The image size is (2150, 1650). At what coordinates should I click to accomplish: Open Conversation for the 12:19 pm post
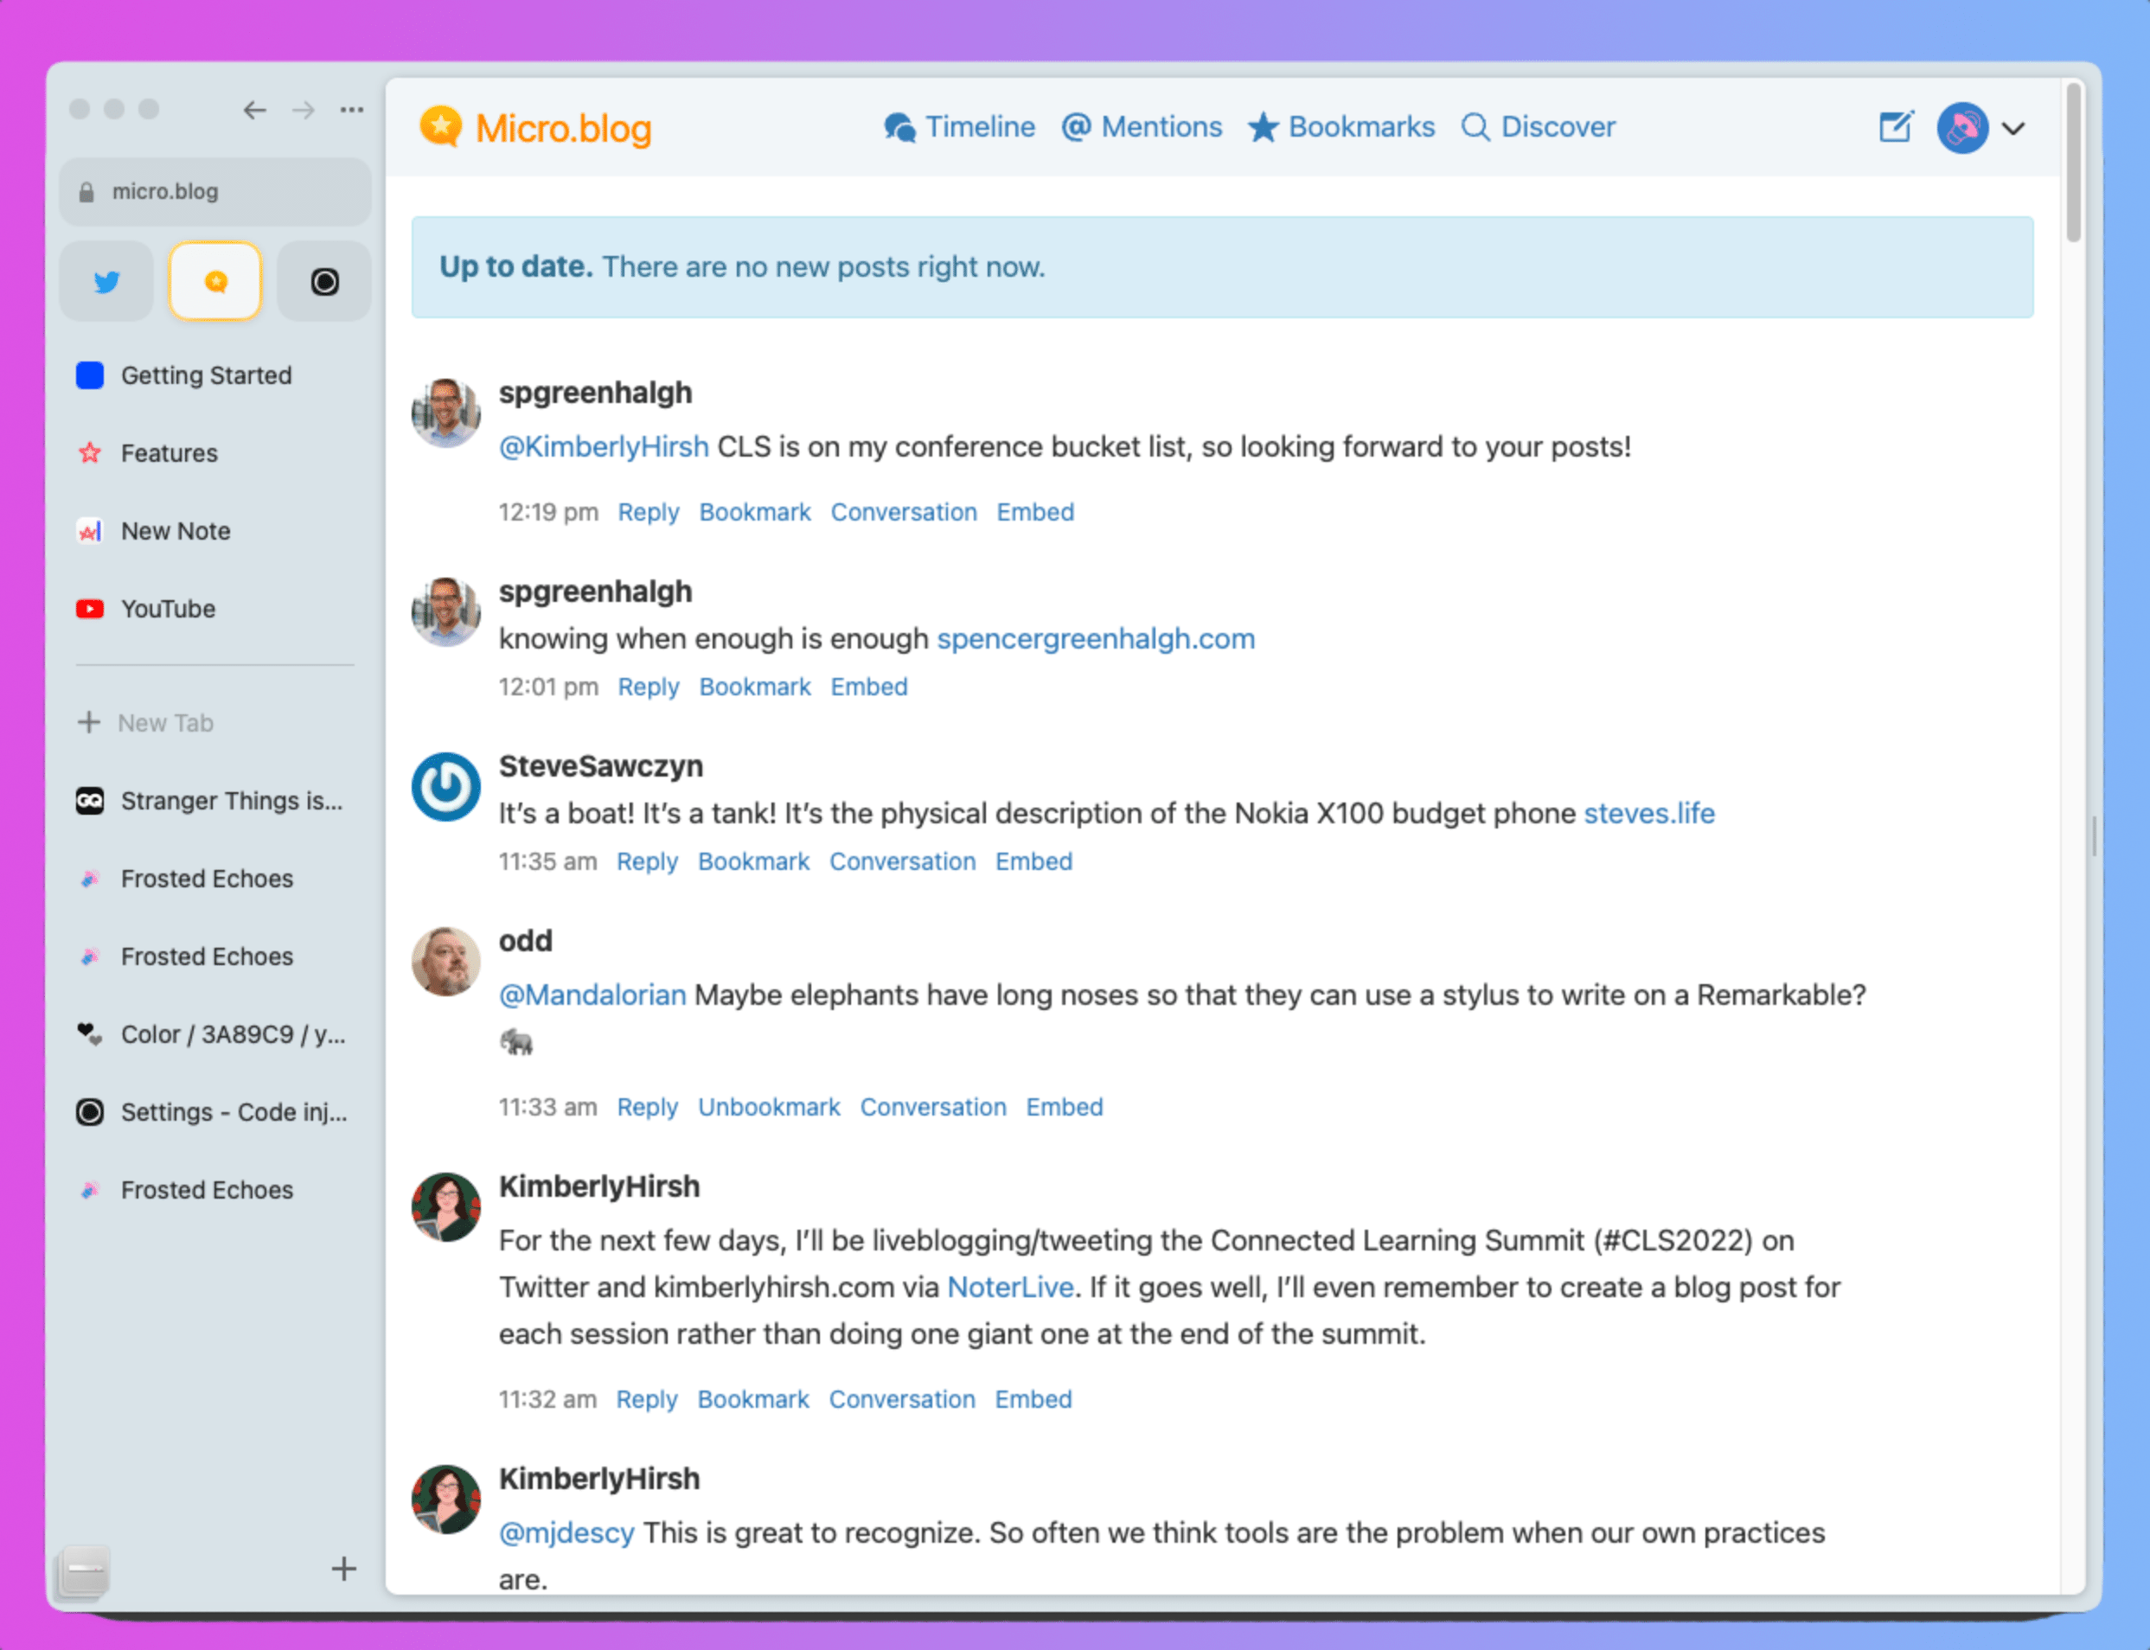pos(904,512)
